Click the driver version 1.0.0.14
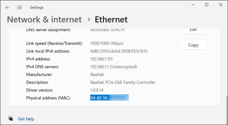Viewport: 228px width, 125px height. tap(97, 90)
